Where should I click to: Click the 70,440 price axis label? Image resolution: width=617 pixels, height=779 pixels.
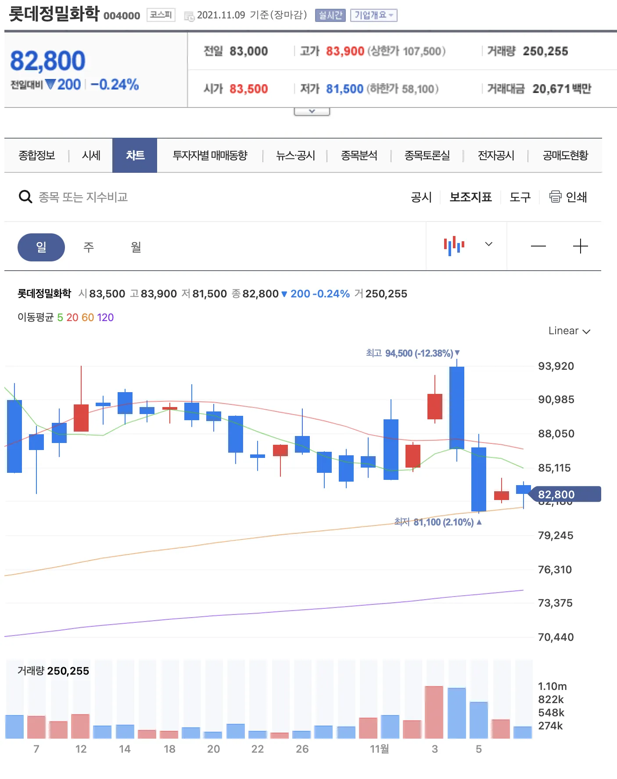pos(556,637)
